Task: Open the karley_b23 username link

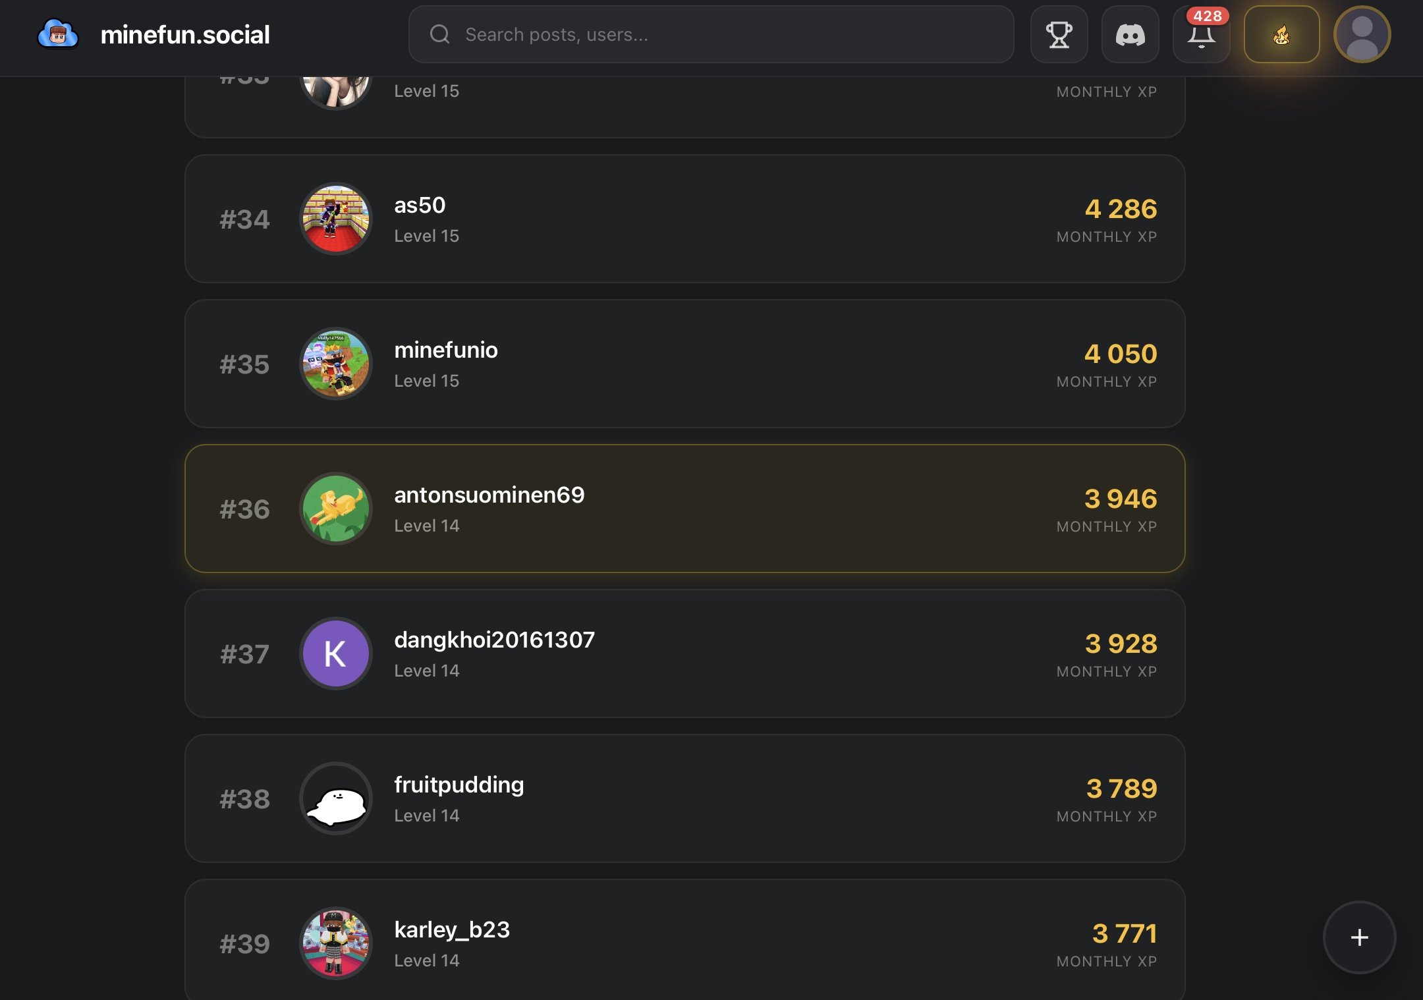Action: tap(452, 930)
